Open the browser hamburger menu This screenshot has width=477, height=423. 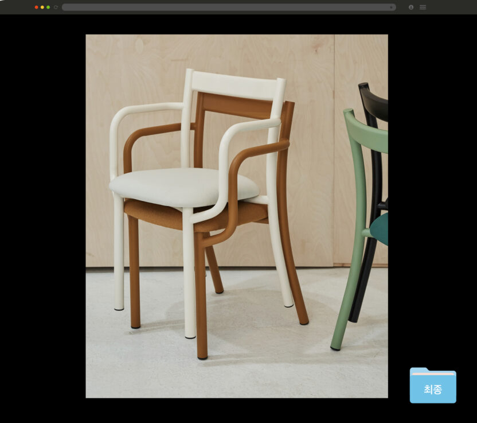pos(423,7)
